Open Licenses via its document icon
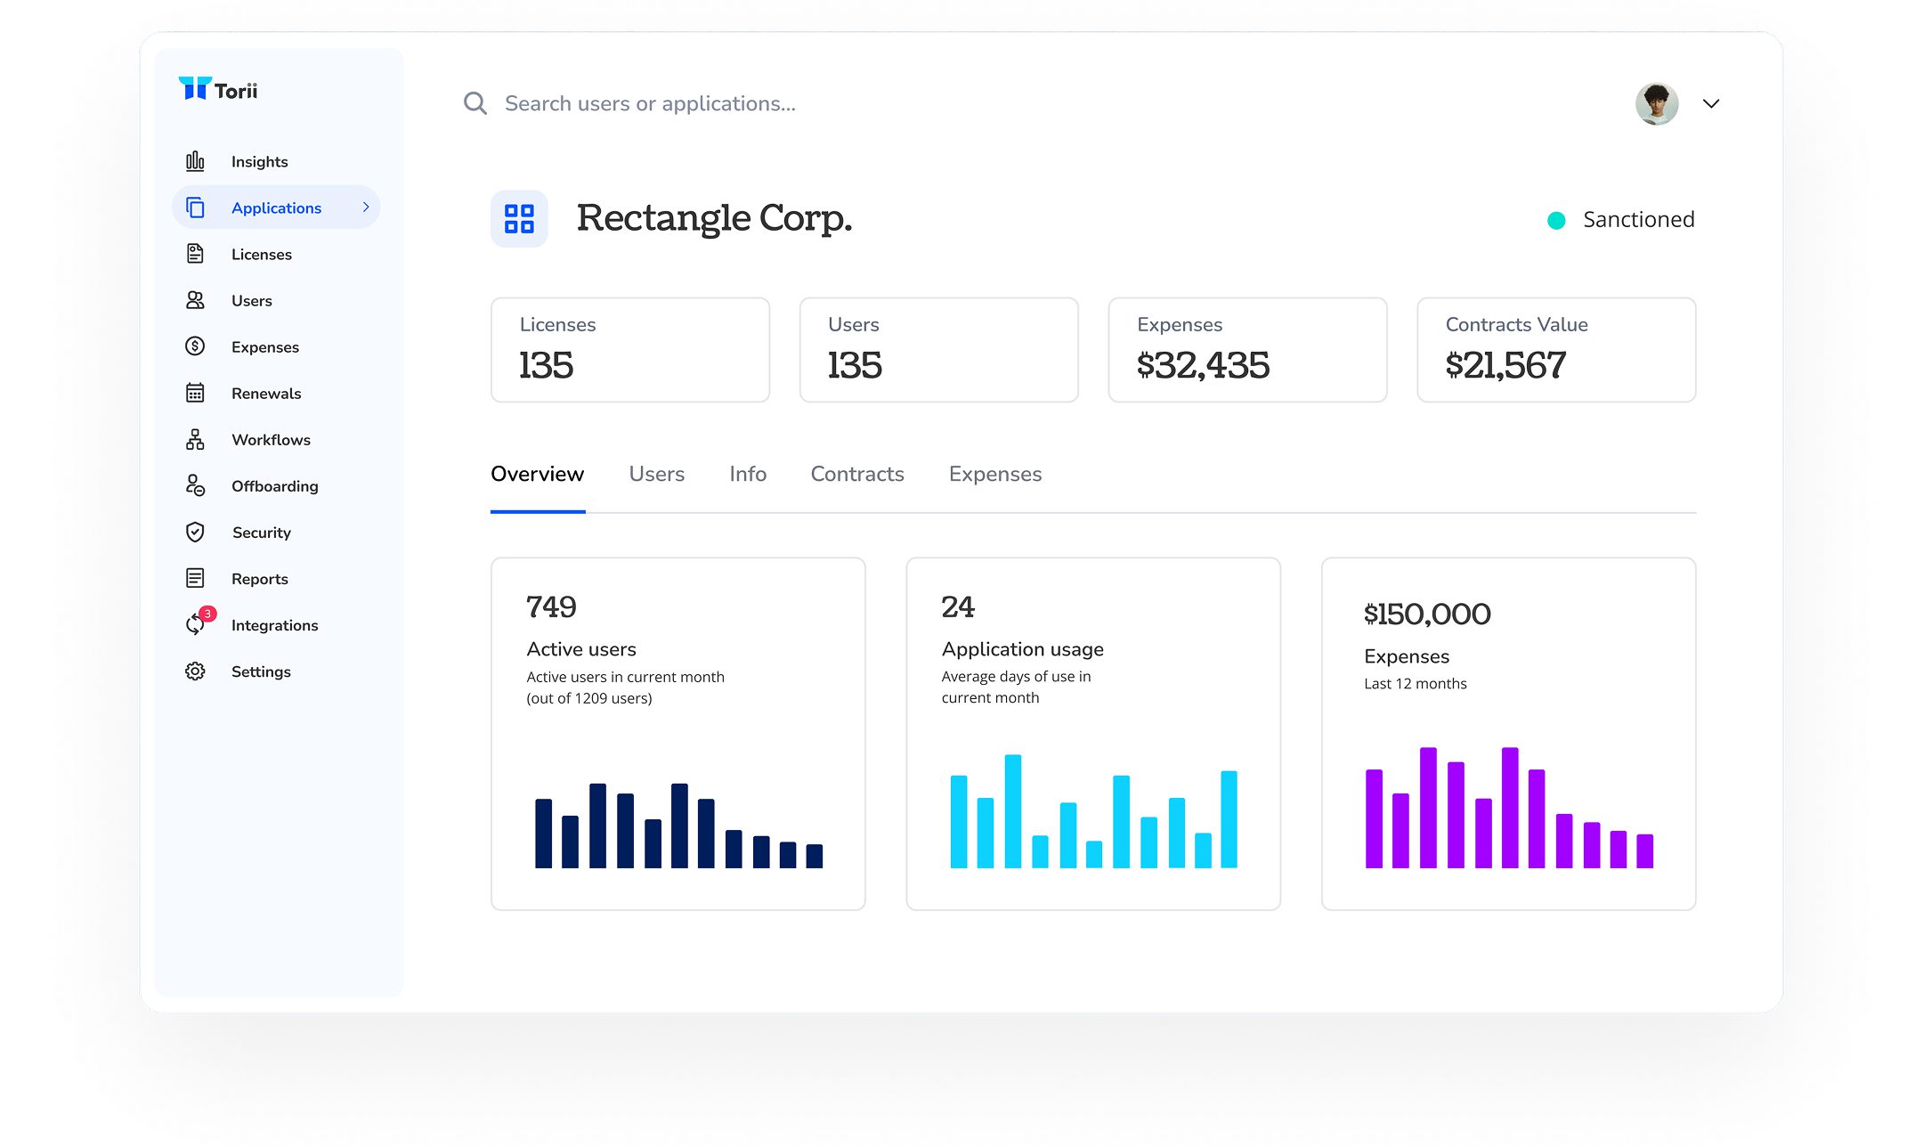The width and height of the screenshot is (1923, 1147). pos(195,254)
